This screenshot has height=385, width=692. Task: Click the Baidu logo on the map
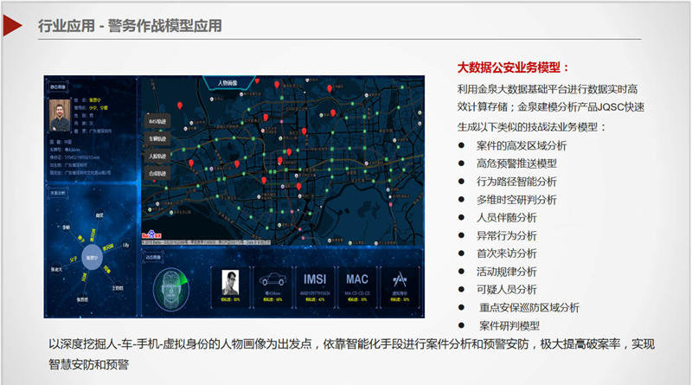pyautogui.click(x=152, y=233)
